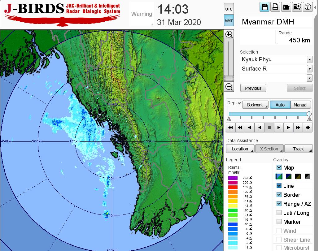
Task: Select the dark blue-green map color swatch
Action: coord(289,177)
